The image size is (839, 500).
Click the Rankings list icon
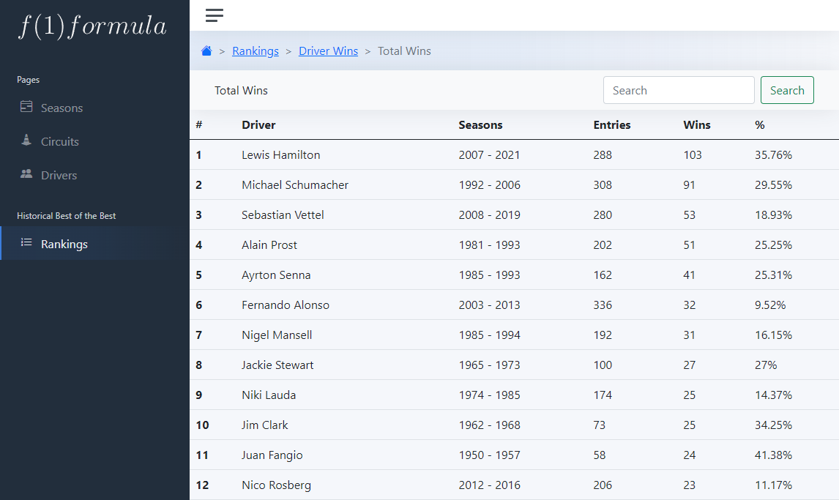(x=26, y=242)
